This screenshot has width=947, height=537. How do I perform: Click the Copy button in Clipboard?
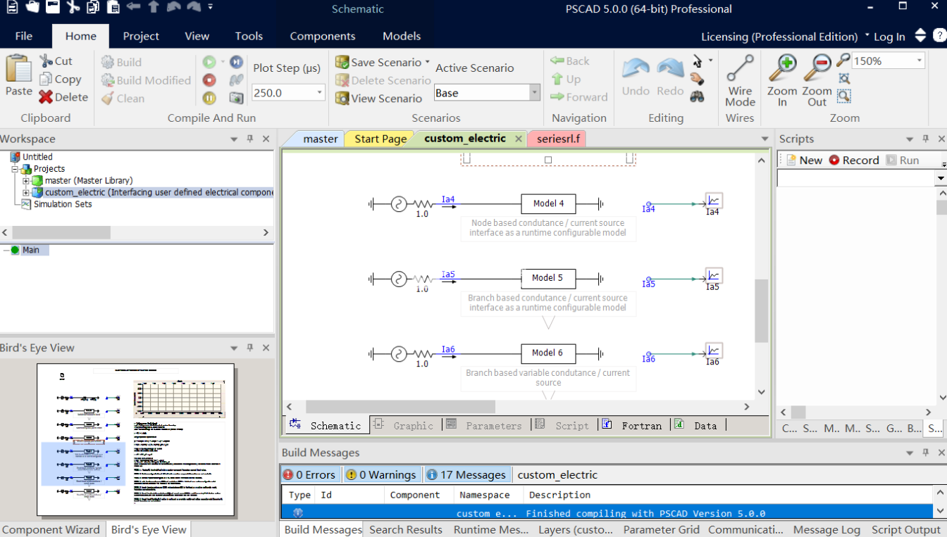tap(61, 80)
